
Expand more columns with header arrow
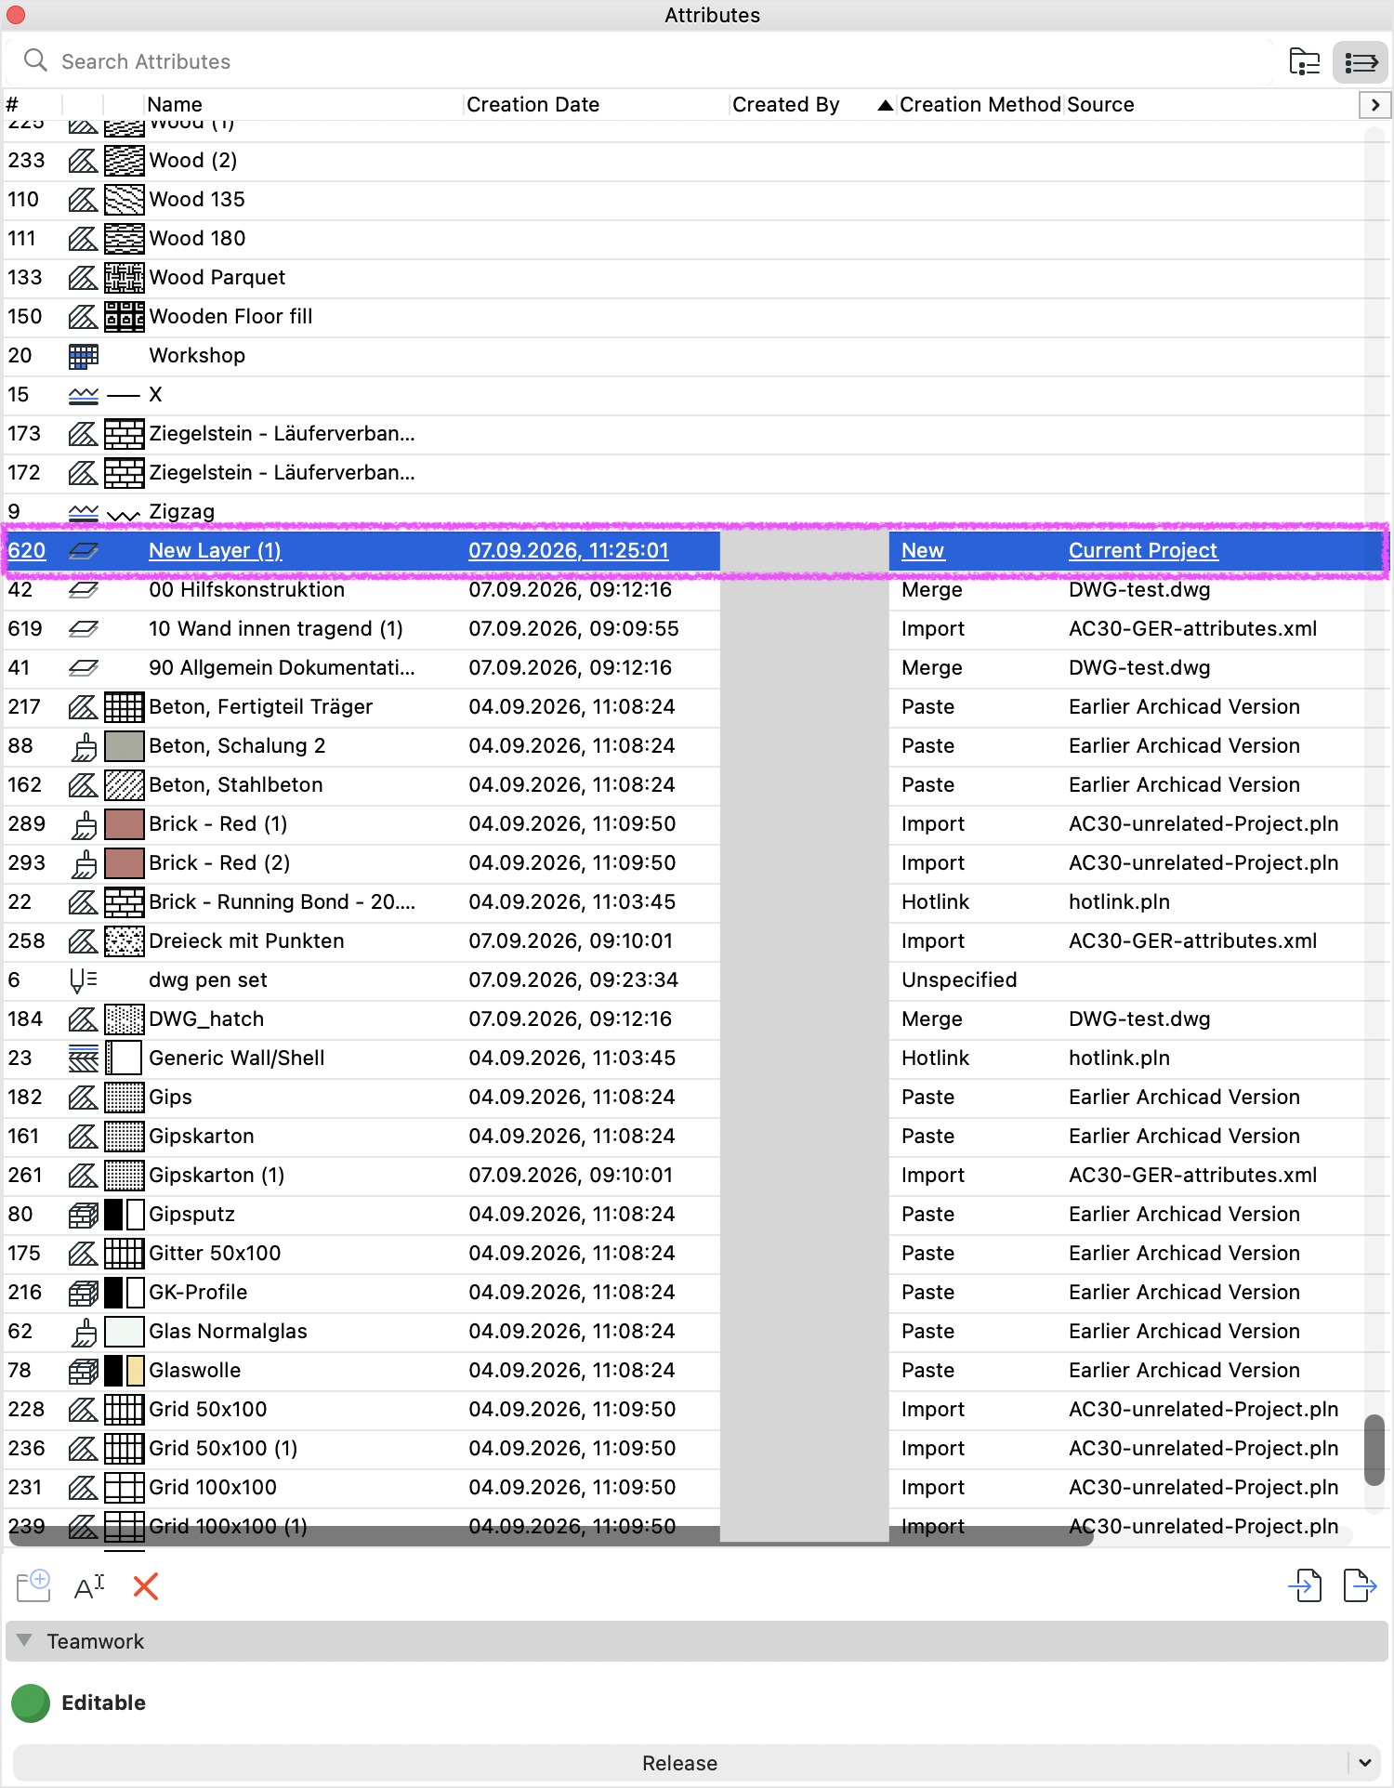pos(1374,105)
